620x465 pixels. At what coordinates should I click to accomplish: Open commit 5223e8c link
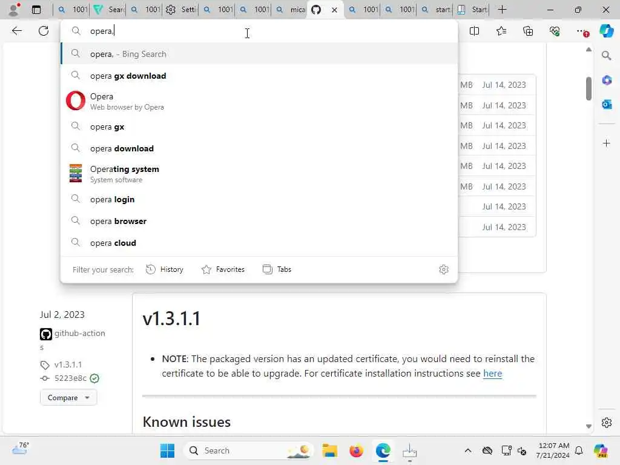(70, 378)
